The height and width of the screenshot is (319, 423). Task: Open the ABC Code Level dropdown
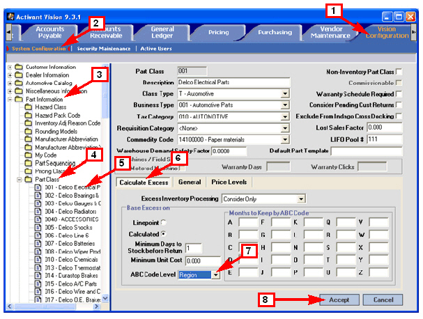point(216,275)
